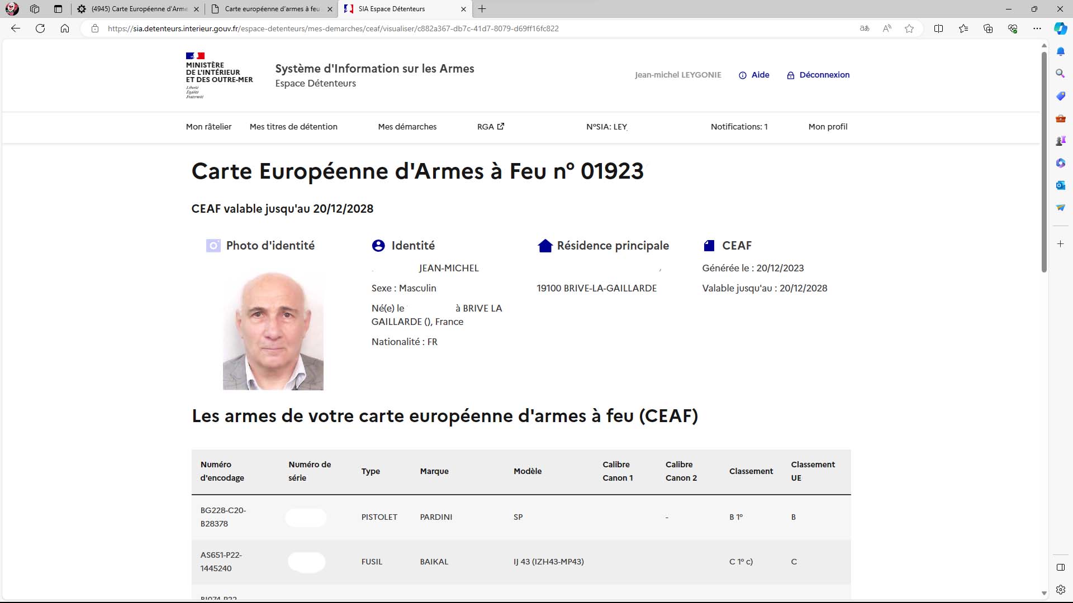Viewport: 1073px width, 603px height.
Task: Open Mon profil menu
Action: coord(828,127)
